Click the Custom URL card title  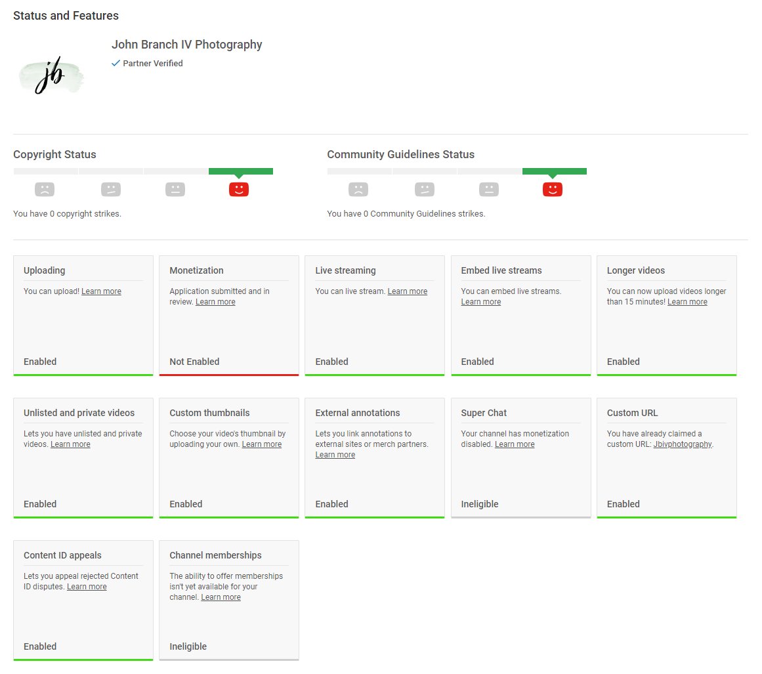coord(632,413)
